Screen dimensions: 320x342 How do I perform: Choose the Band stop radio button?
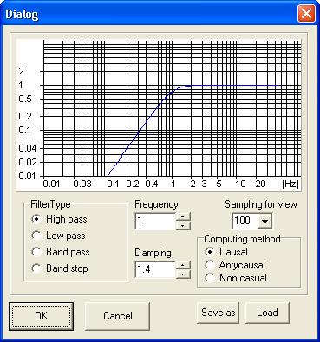pyautogui.click(x=60, y=268)
